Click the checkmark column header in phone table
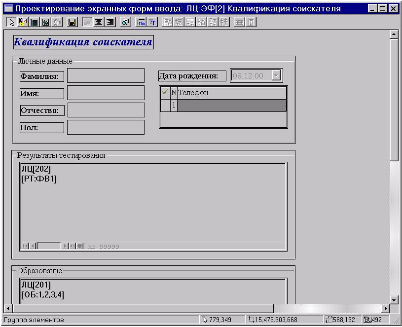Image resolution: width=402 pixels, height=327 pixels. click(x=165, y=93)
